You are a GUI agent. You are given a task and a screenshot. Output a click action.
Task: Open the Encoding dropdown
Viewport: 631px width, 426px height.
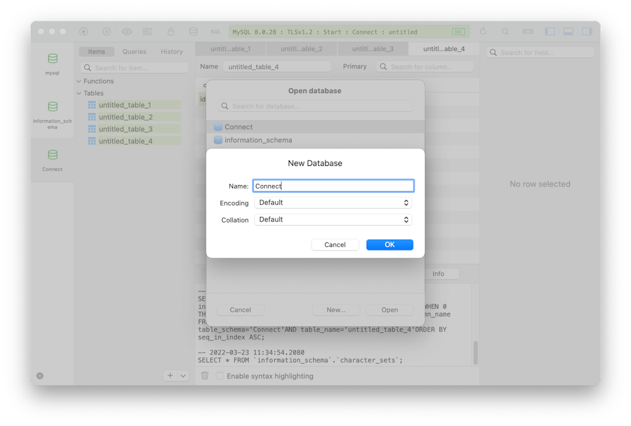tap(333, 203)
